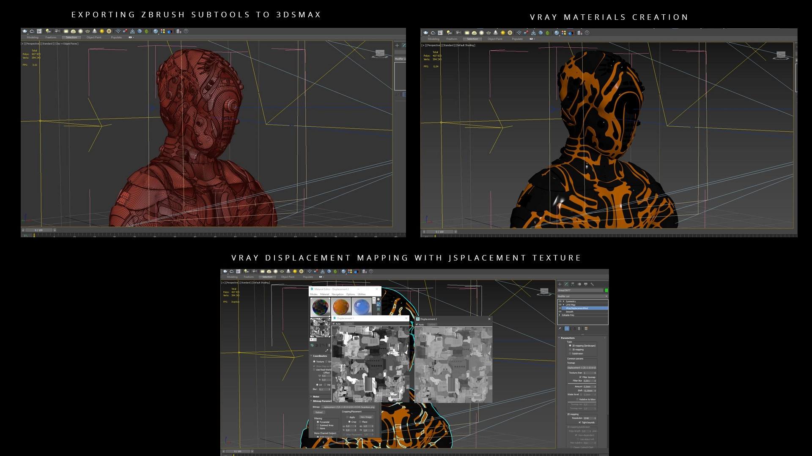Viewport: 812px width, 456px height.
Task: Open the Utilities wrench tab
Action: (x=592, y=284)
